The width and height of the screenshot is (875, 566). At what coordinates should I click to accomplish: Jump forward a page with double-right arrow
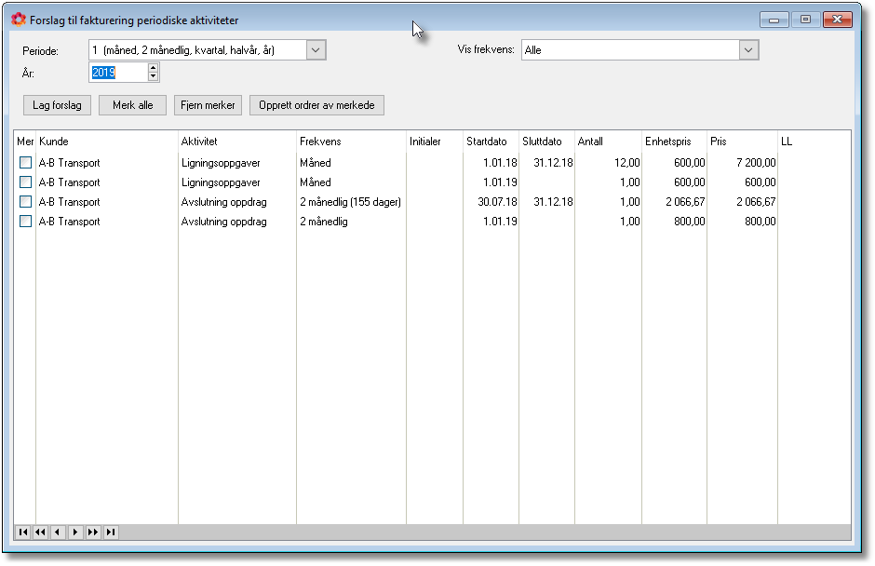tap(93, 532)
